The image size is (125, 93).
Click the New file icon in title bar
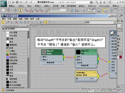(x=10, y=2)
